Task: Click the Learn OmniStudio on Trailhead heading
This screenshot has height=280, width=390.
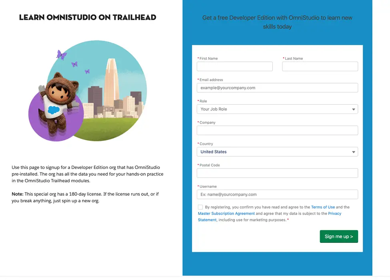Action: click(x=88, y=18)
